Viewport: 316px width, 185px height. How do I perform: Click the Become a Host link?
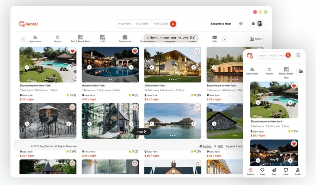pos(221,24)
